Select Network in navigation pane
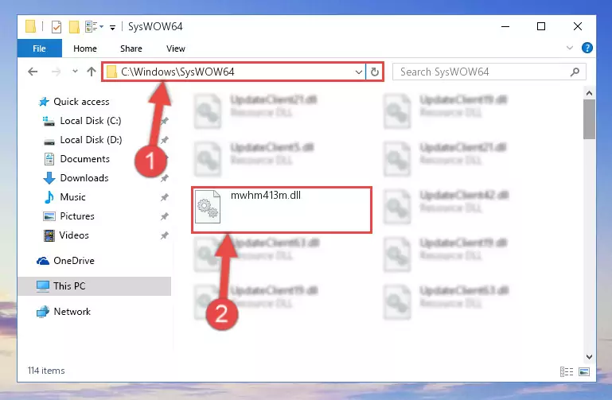Image resolution: width=612 pixels, height=400 pixels. [72, 312]
